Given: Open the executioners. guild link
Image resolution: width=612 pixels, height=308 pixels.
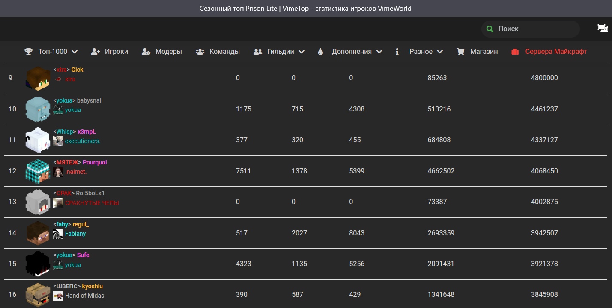Looking at the screenshot, I should click(83, 141).
